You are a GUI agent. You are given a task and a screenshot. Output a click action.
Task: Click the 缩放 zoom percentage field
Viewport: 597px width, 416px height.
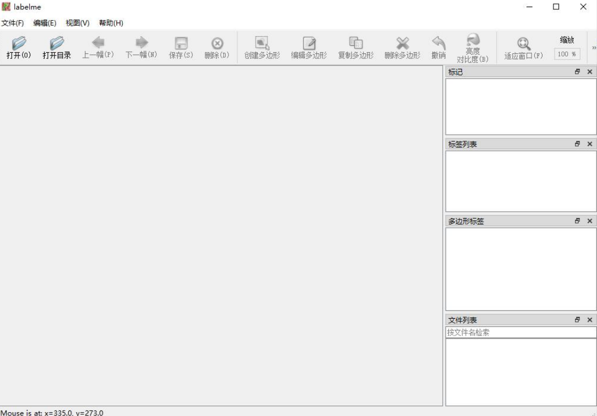click(567, 54)
